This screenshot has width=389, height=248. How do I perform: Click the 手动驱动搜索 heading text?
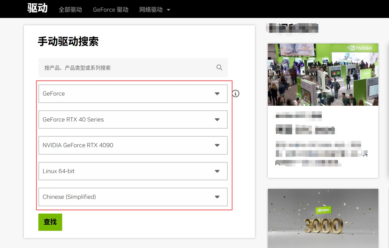click(x=68, y=41)
